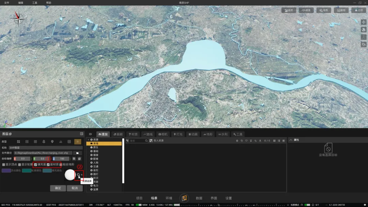
Task: Click the Z coordinate offset field
Action: [62, 159]
